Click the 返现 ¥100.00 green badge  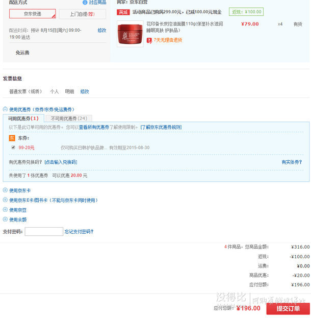click(x=246, y=12)
